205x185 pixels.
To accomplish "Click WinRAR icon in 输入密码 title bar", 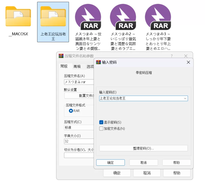I will click(98, 62).
